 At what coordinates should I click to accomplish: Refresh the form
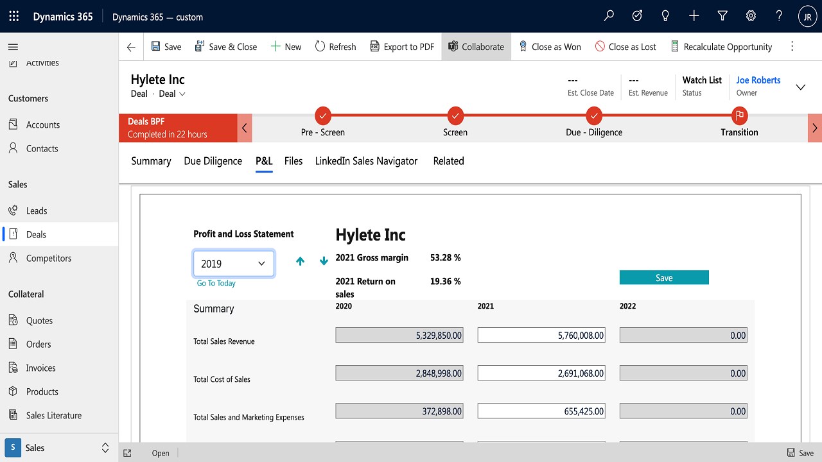pos(335,47)
